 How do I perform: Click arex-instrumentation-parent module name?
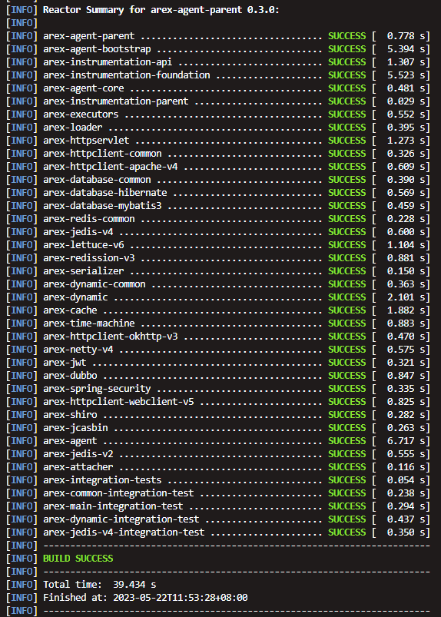click(116, 101)
